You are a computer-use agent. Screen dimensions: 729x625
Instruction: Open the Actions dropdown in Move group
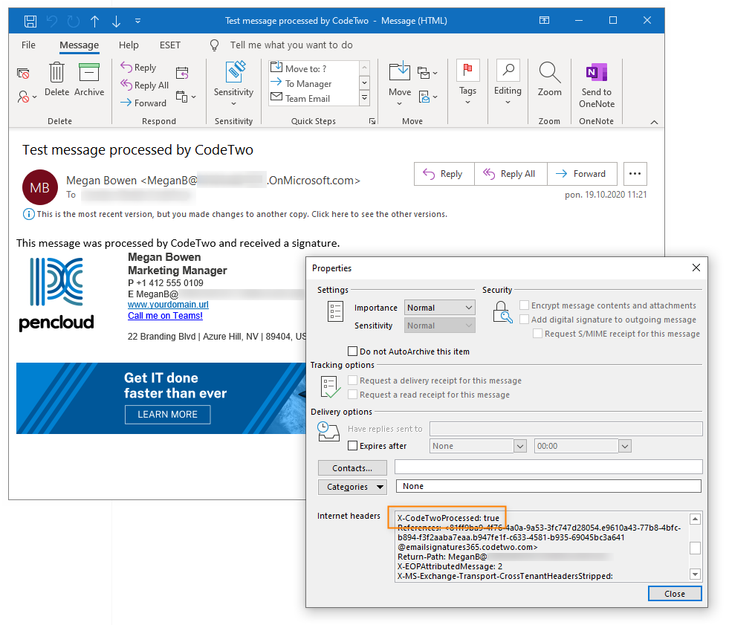[428, 97]
